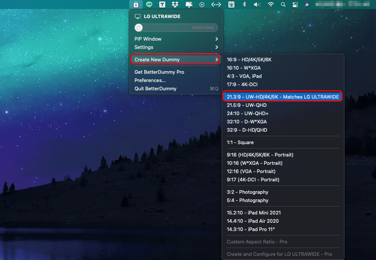
Task: Expand the Settings submenu
Action: tap(143, 47)
